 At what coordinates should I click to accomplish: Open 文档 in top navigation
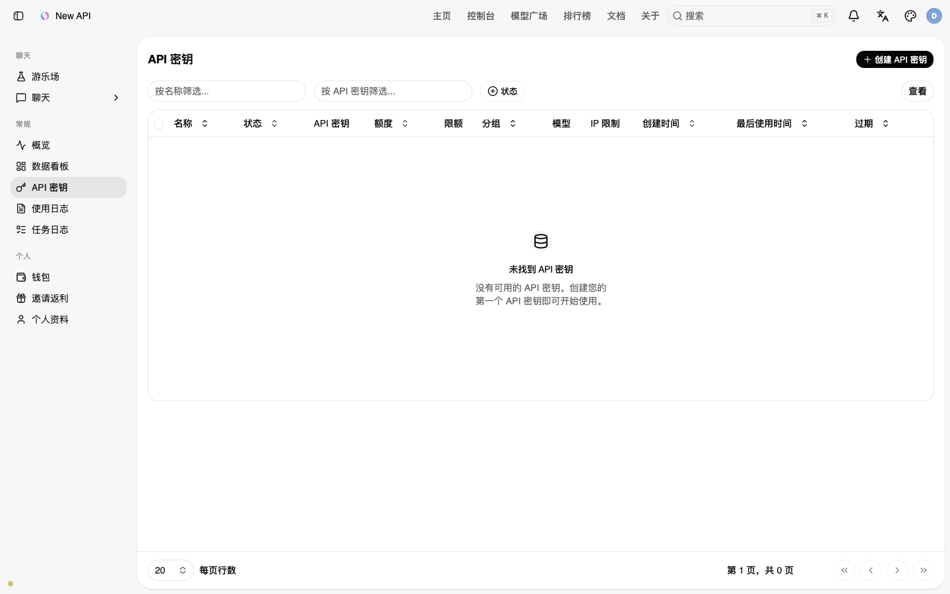click(x=616, y=16)
